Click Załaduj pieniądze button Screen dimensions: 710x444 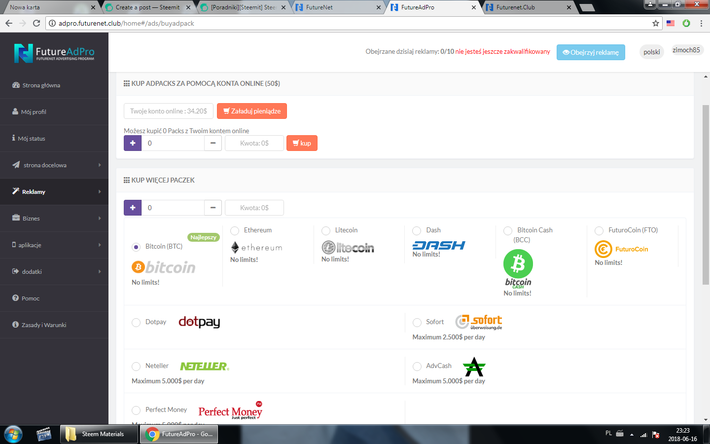pyautogui.click(x=252, y=111)
